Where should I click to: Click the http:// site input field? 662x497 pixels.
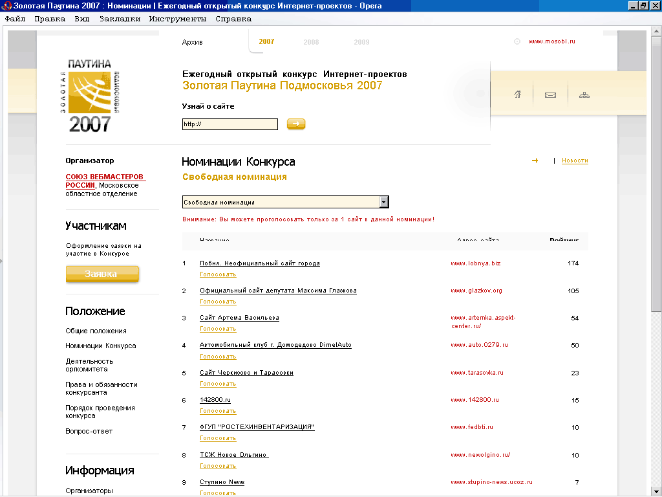point(230,124)
